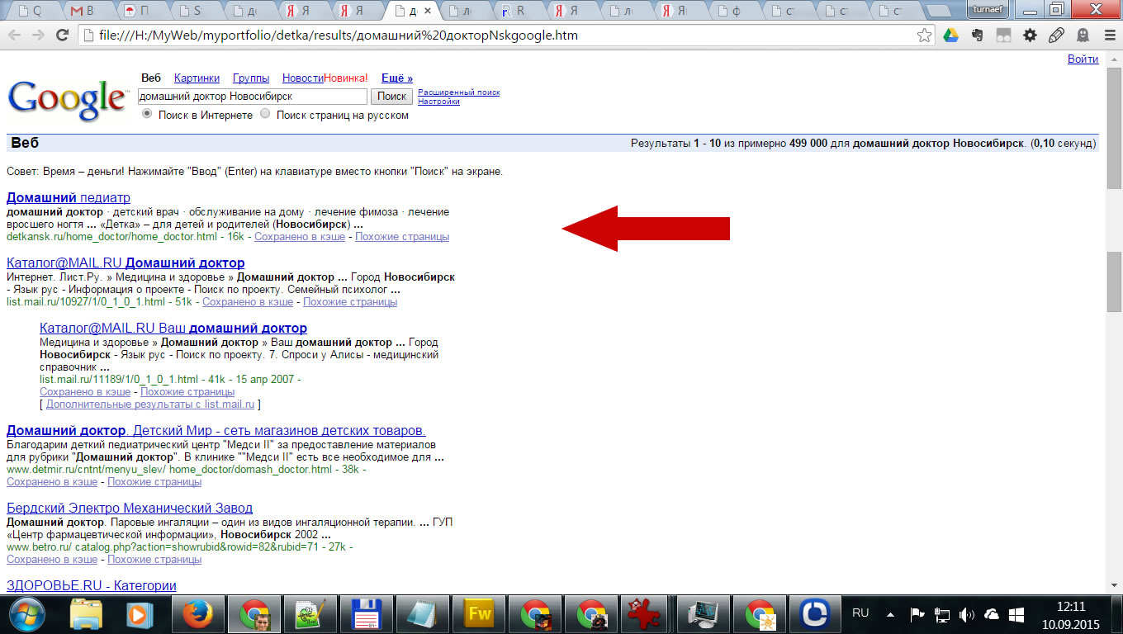Open the Notepad notebook taskbar icon
1123x634 pixels.
[422, 614]
